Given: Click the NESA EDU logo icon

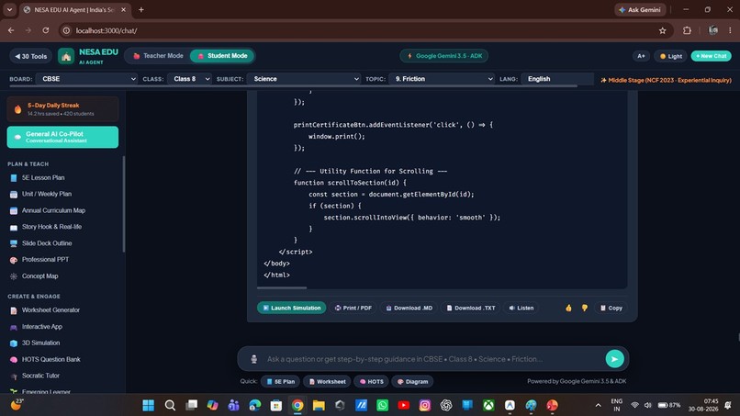Looking at the screenshot, I should point(66,56).
